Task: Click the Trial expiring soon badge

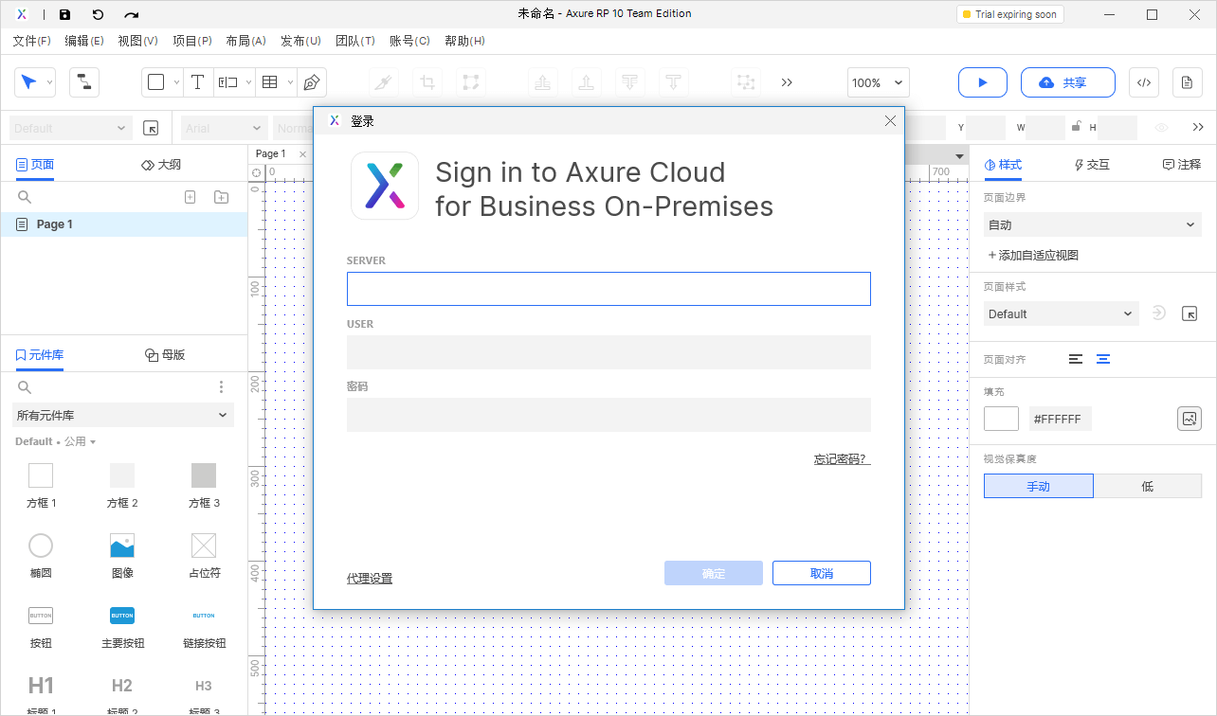Action: [1009, 14]
